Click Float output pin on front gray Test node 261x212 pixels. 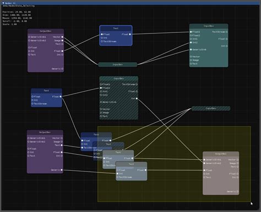(145, 170)
